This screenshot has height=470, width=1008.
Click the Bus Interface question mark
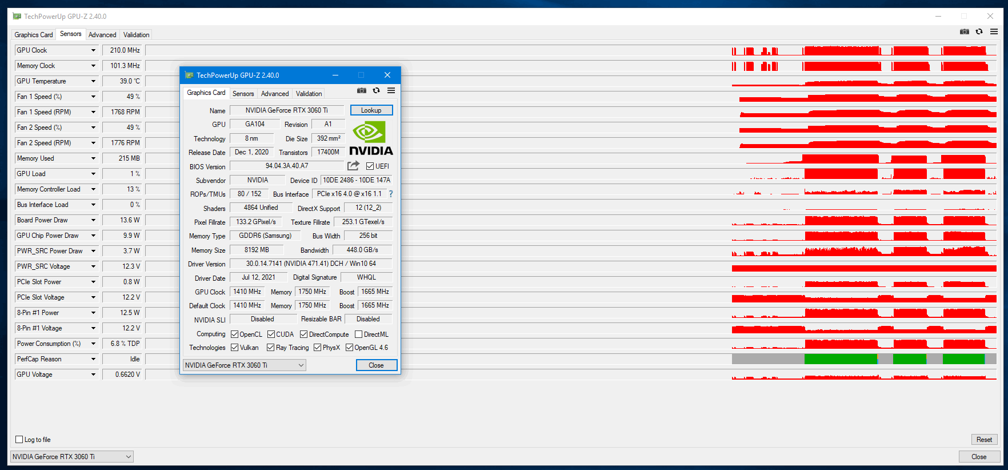tap(391, 194)
